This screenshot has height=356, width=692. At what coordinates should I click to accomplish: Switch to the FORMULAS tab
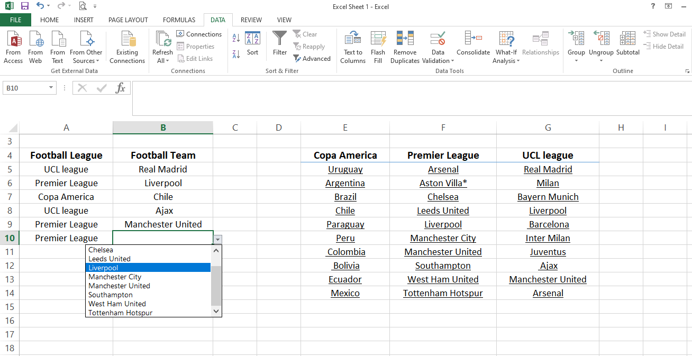(179, 20)
